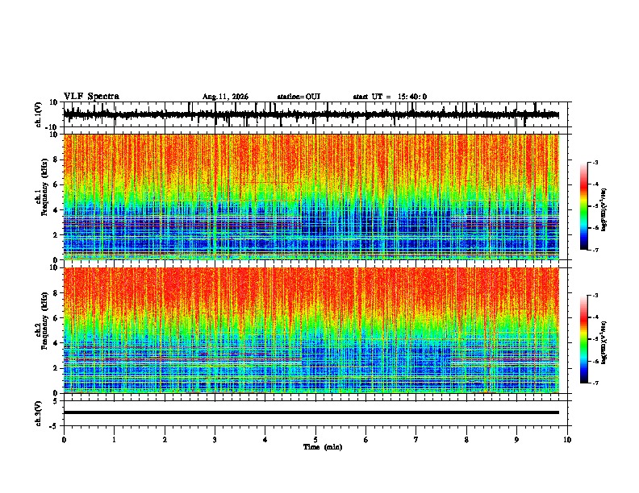The height and width of the screenshot is (493, 639).
Task: Click the "station=OUI" header label
Action: coord(299,97)
